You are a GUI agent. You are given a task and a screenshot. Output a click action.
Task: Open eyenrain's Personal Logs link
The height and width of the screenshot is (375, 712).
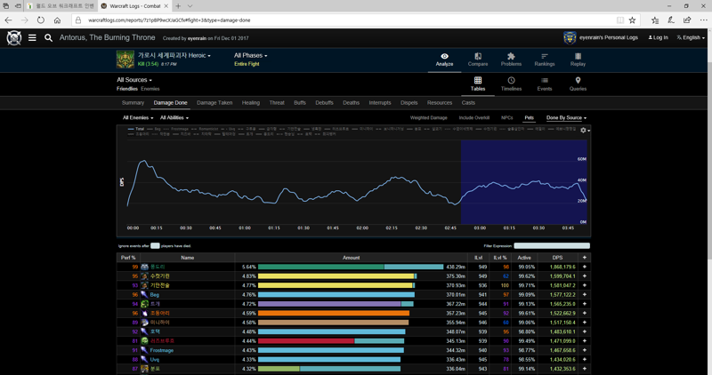pyautogui.click(x=609, y=37)
